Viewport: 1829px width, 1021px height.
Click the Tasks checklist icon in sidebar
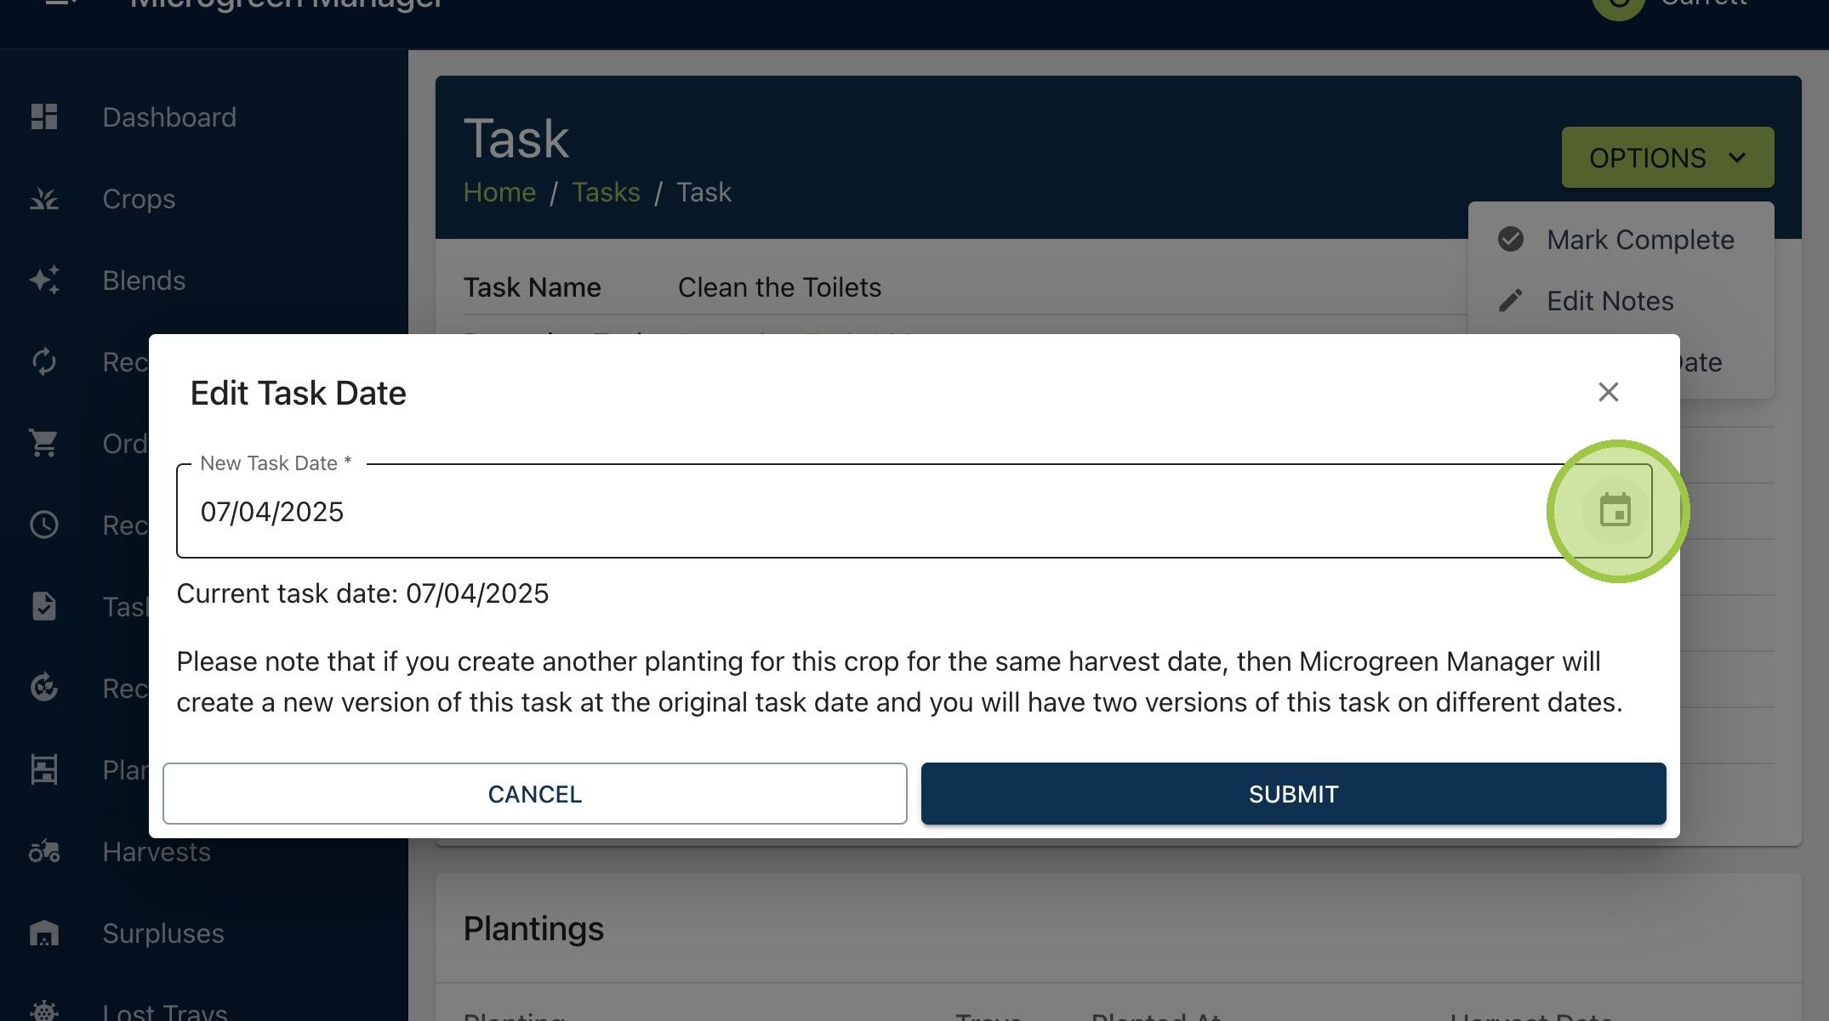pos(44,606)
